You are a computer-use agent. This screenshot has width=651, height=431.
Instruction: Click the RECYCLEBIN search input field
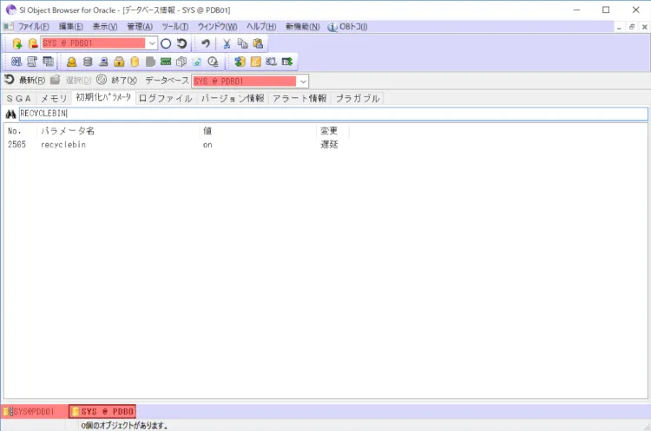(333, 114)
